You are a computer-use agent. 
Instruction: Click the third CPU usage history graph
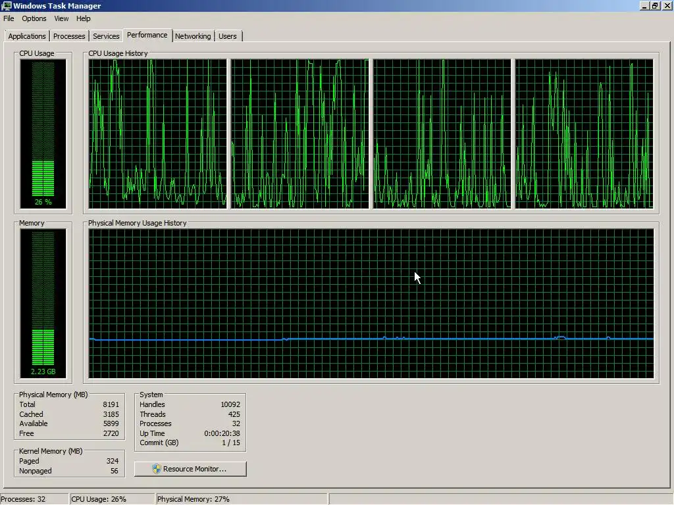coord(442,133)
